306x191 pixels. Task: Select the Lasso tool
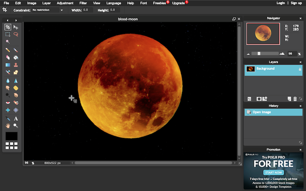[16, 34]
